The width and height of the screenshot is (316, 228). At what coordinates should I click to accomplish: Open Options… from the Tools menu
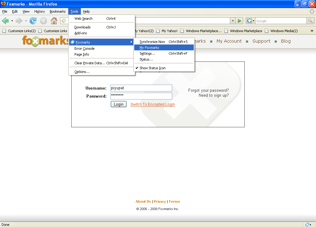101,72
